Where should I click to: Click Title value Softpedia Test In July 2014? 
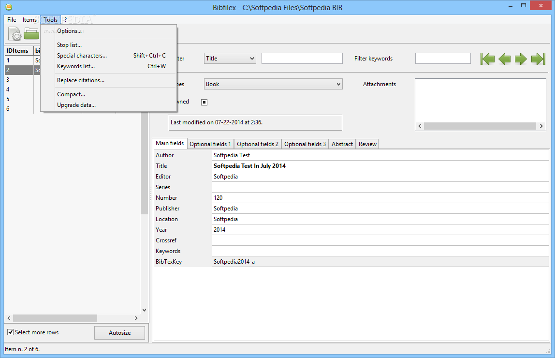point(249,166)
